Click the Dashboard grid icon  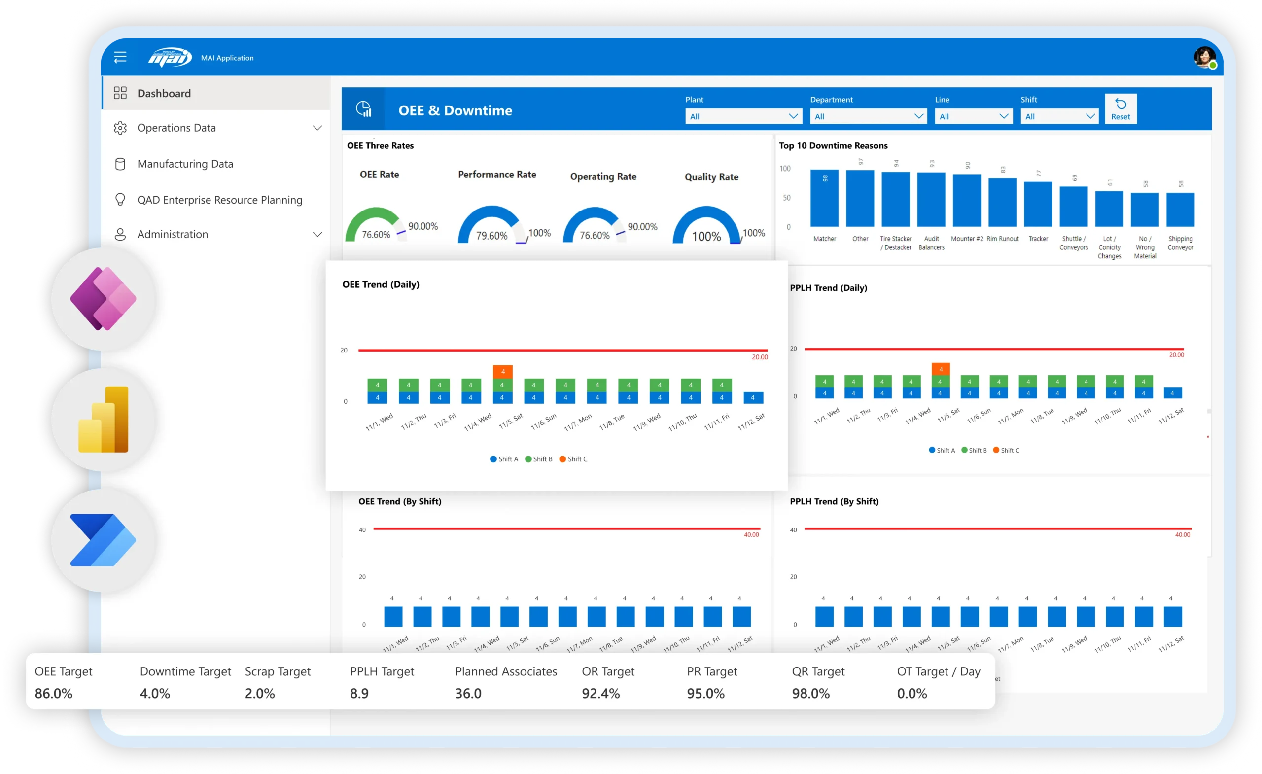(120, 93)
